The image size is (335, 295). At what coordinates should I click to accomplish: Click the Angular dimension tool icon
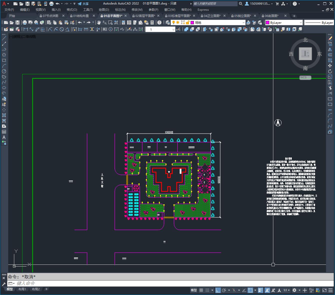coord(67,29)
